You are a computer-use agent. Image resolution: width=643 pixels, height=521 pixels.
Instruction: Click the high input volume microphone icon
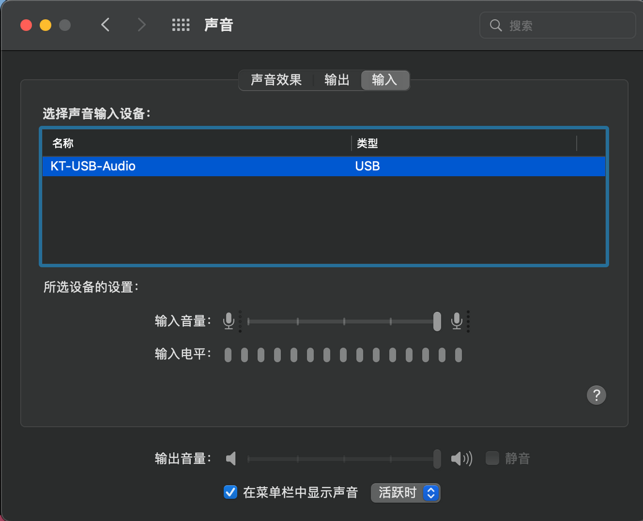pos(457,321)
